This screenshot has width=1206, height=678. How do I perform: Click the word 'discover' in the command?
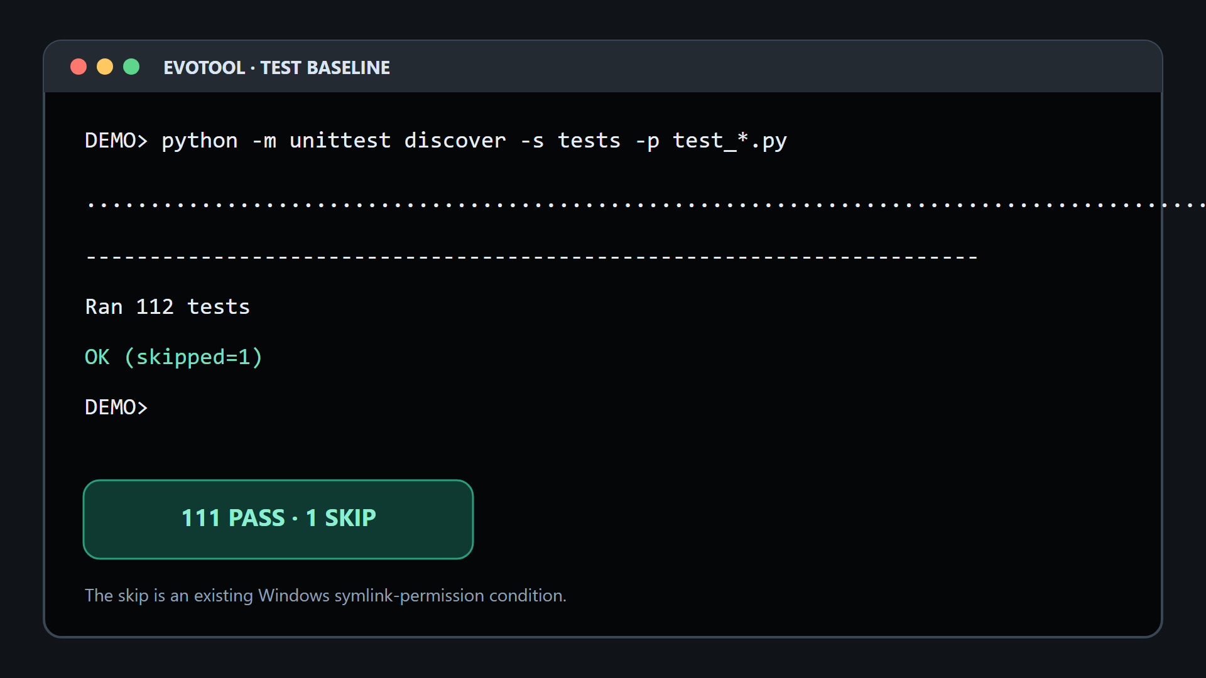(455, 141)
